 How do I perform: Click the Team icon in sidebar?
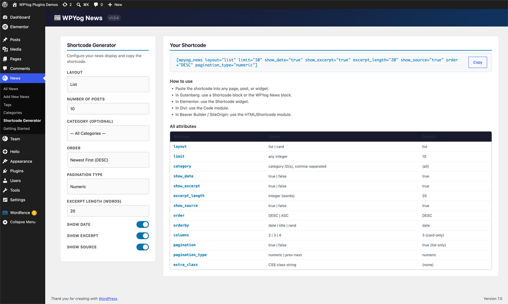[x=5, y=139]
